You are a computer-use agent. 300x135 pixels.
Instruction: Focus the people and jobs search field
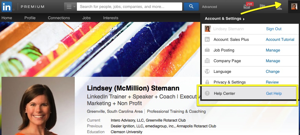click(x=129, y=7)
